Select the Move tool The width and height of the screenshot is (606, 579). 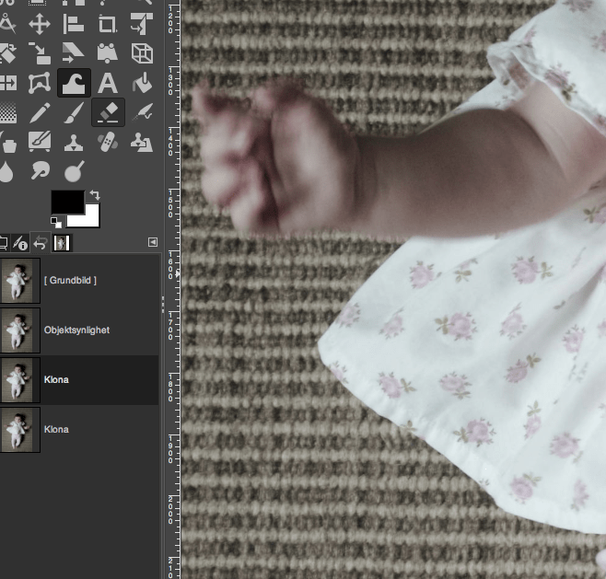point(39,24)
